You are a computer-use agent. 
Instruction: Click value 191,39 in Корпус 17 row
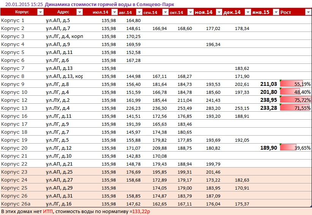[133, 124]
